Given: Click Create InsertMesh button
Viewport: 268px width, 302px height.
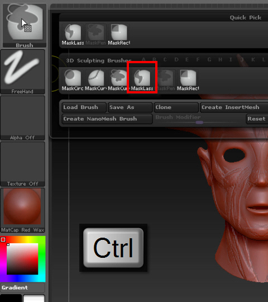Looking at the screenshot, I should 234,107.
